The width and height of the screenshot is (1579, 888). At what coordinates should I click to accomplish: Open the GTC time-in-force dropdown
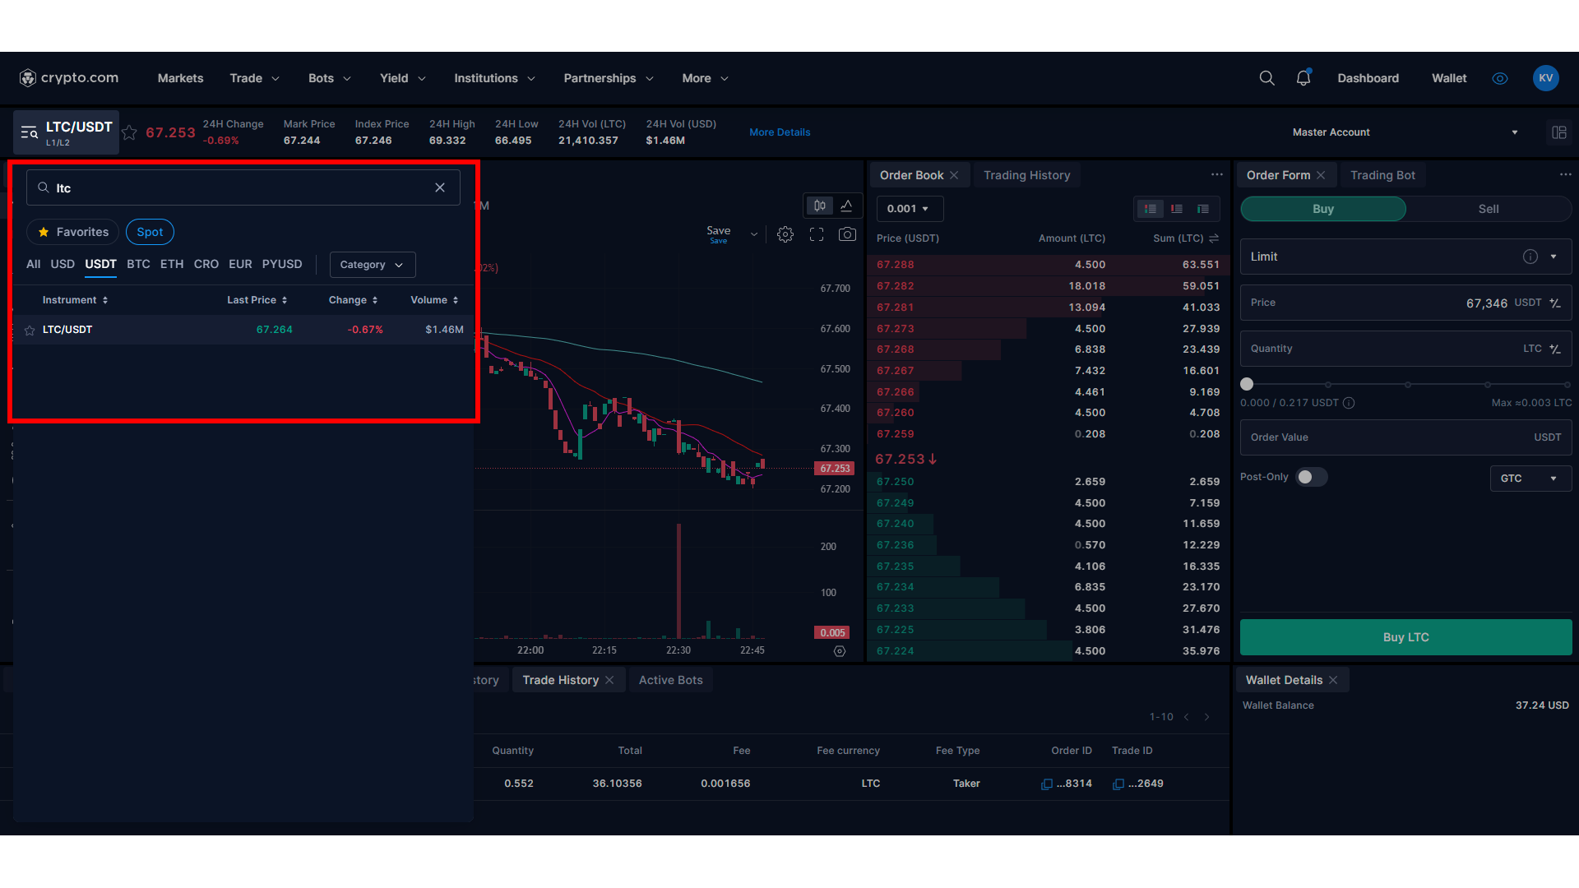1530,479
